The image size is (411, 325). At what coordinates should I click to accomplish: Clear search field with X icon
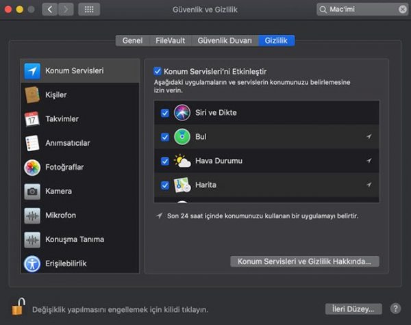(402, 10)
